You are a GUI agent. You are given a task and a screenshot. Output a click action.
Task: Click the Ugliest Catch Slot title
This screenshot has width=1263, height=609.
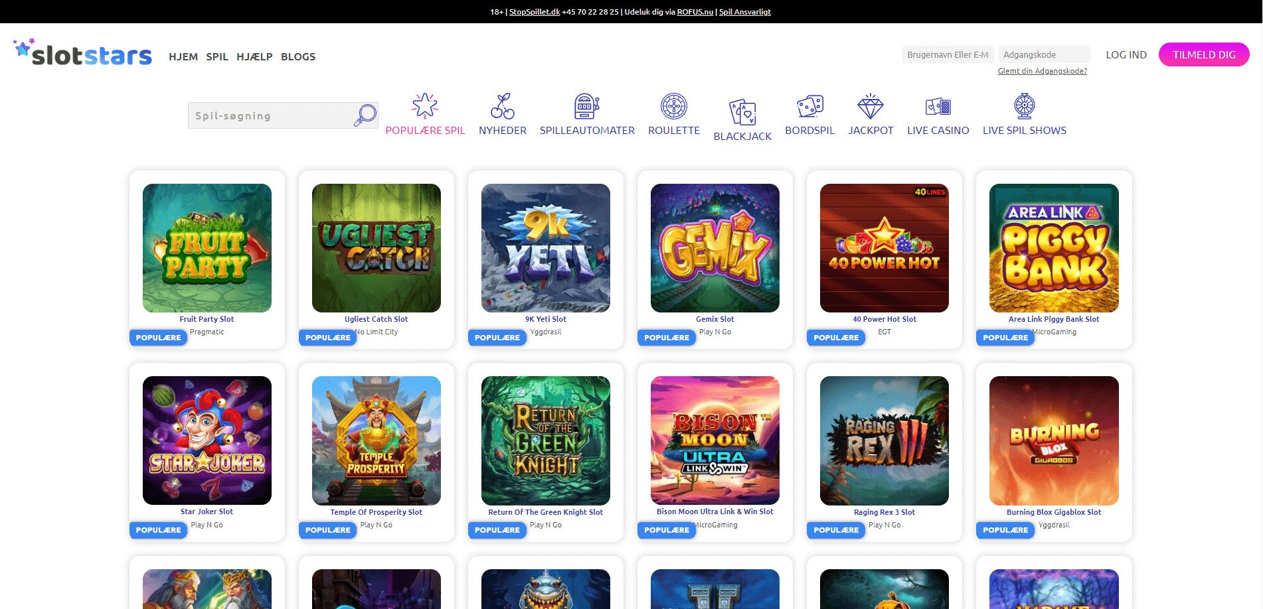pos(377,319)
